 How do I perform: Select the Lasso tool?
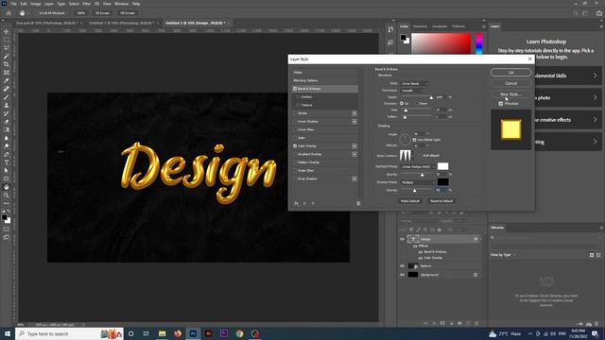coord(7,48)
